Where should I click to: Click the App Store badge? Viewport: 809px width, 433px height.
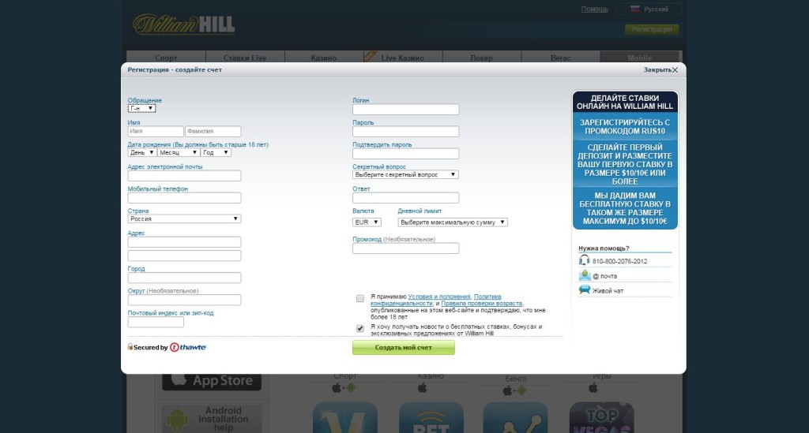coord(212,382)
